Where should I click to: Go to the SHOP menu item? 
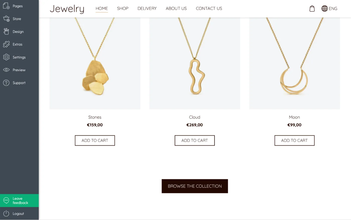click(x=123, y=9)
